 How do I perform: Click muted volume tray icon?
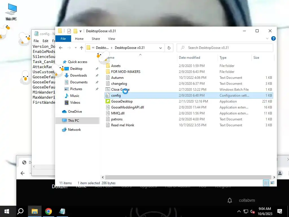pos(253,211)
